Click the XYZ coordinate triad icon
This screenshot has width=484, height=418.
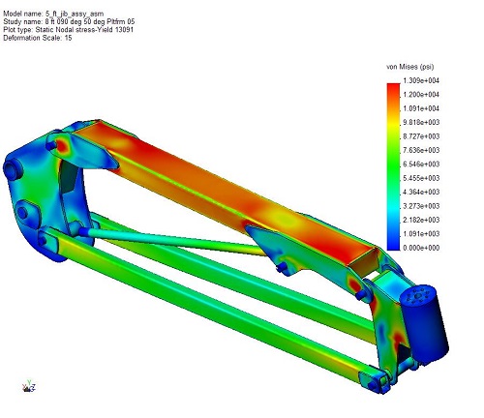coord(29,386)
